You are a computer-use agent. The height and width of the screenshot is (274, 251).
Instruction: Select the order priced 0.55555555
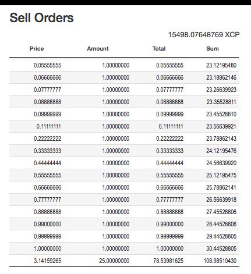pos(124,175)
